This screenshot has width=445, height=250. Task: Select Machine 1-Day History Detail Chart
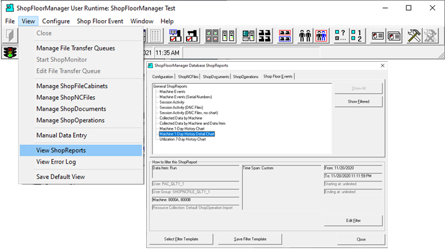click(x=187, y=134)
